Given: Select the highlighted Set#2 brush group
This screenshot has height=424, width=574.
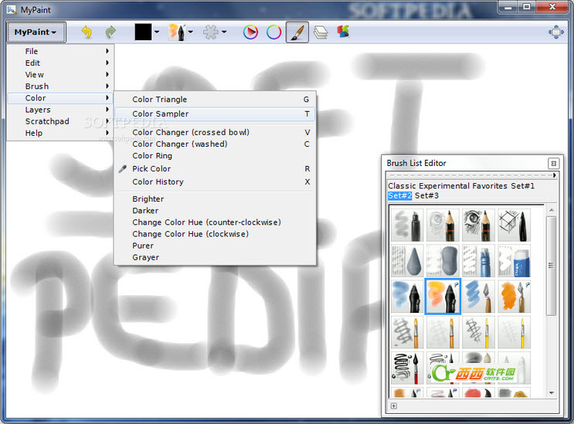Looking at the screenshot, I should point(399,195).
